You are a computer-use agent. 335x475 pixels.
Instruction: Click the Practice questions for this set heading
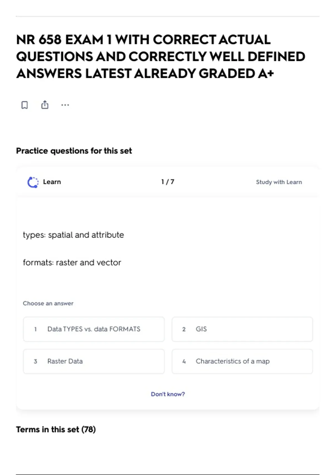(74, 151)
